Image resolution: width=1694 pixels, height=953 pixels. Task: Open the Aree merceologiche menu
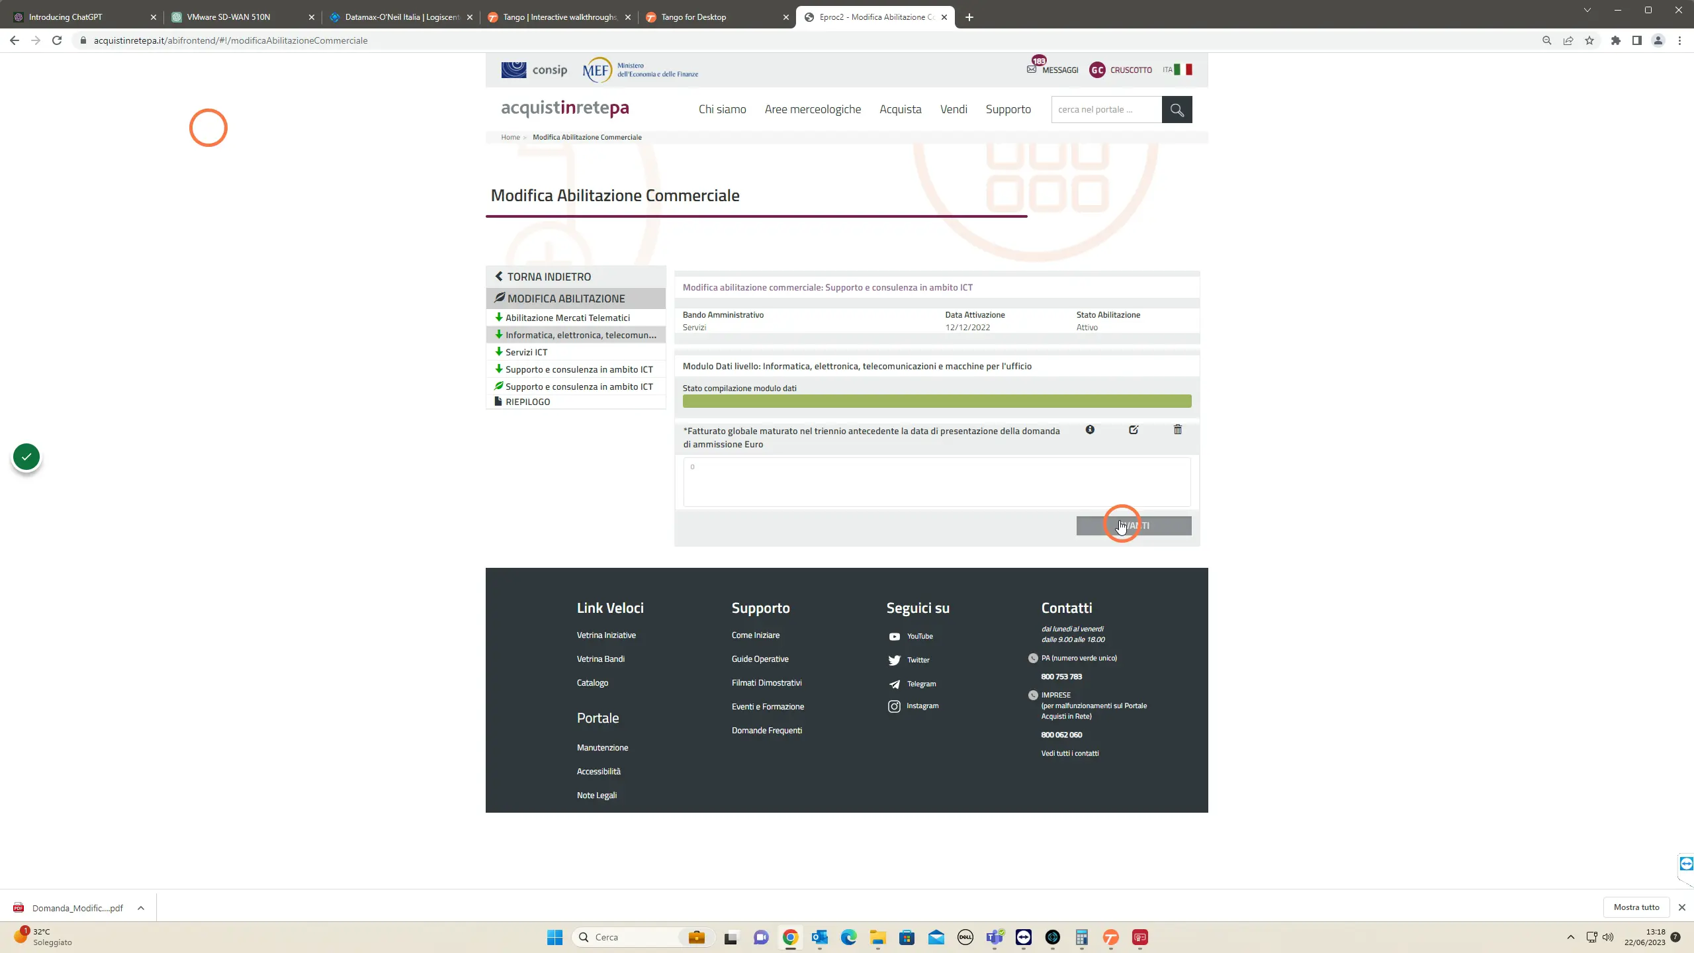813,109
